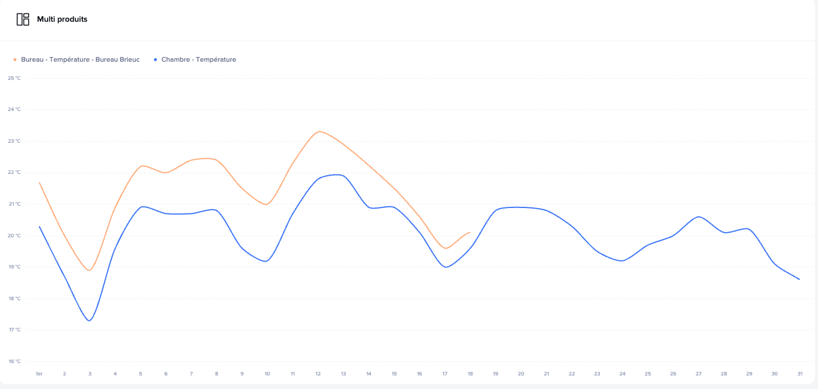Click the orange curve's peak near day 12
The height and width of the screenshot is (389, 818).
319,132
